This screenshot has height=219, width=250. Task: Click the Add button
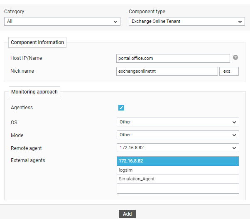[127, 214]
